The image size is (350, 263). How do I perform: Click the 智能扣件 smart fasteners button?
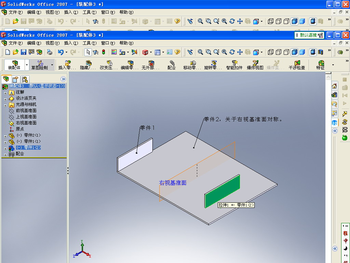(234, 65)
